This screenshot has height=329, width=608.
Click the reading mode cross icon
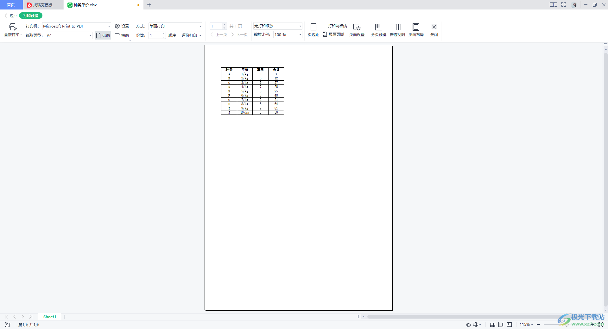pos(476,325)
